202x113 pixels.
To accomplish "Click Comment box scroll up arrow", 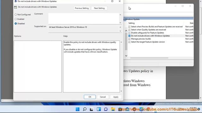I will (120, 15).
